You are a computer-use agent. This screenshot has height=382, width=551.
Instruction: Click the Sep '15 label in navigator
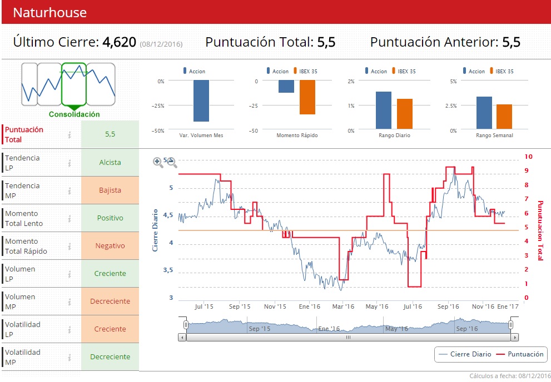(259, 329)
